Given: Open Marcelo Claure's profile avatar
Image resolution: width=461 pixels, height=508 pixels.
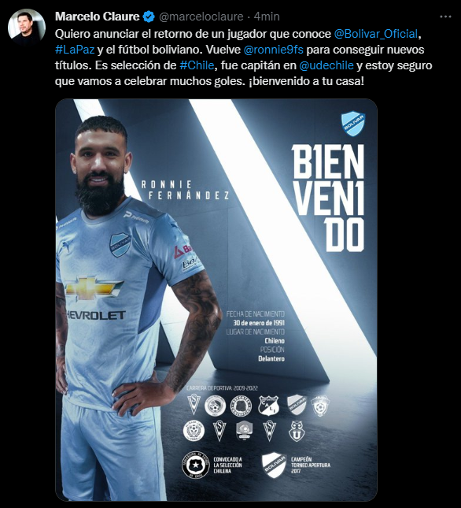Looking at the screenshot, I should coord(27,27).
